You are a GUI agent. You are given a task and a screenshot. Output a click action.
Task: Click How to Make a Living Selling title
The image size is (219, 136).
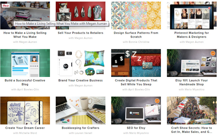[x=25, y=35]
